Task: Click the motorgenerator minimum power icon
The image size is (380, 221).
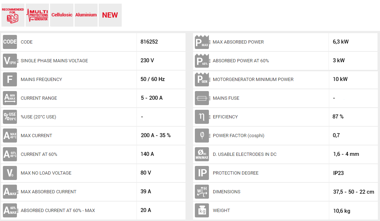Action: pyautogui.click(x=202, y=79)
